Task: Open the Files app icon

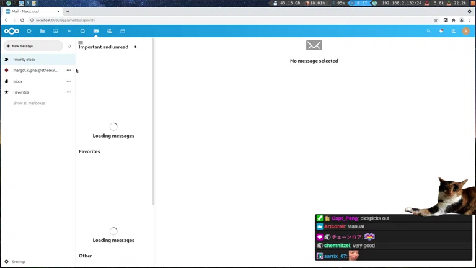Action: coord(42,31)
